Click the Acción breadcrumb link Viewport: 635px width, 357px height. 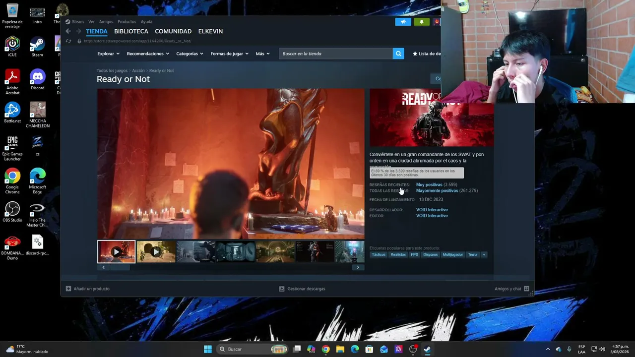coord(138,70)
